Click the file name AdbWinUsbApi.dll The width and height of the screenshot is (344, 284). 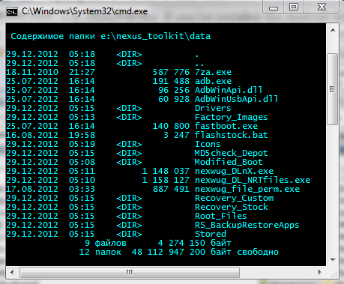coord(236,99)
